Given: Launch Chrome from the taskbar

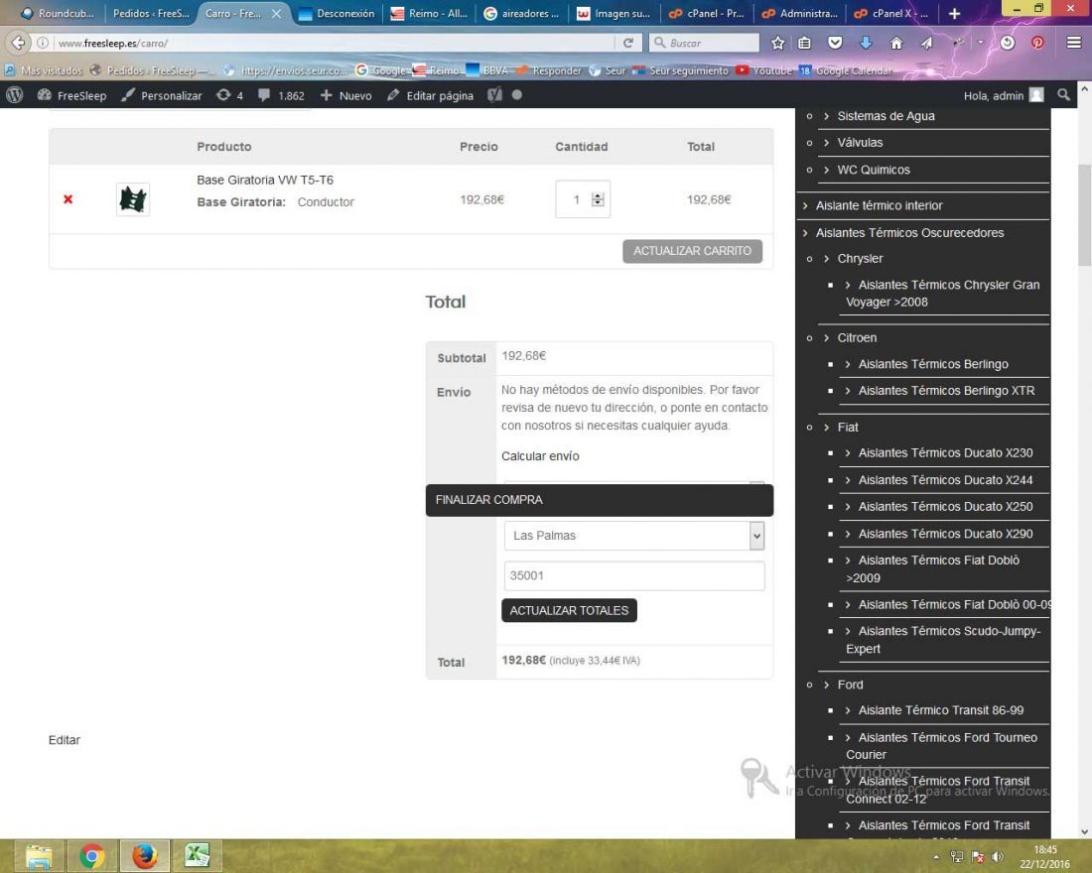Looking at the screenshot, I should click(91, 855).
